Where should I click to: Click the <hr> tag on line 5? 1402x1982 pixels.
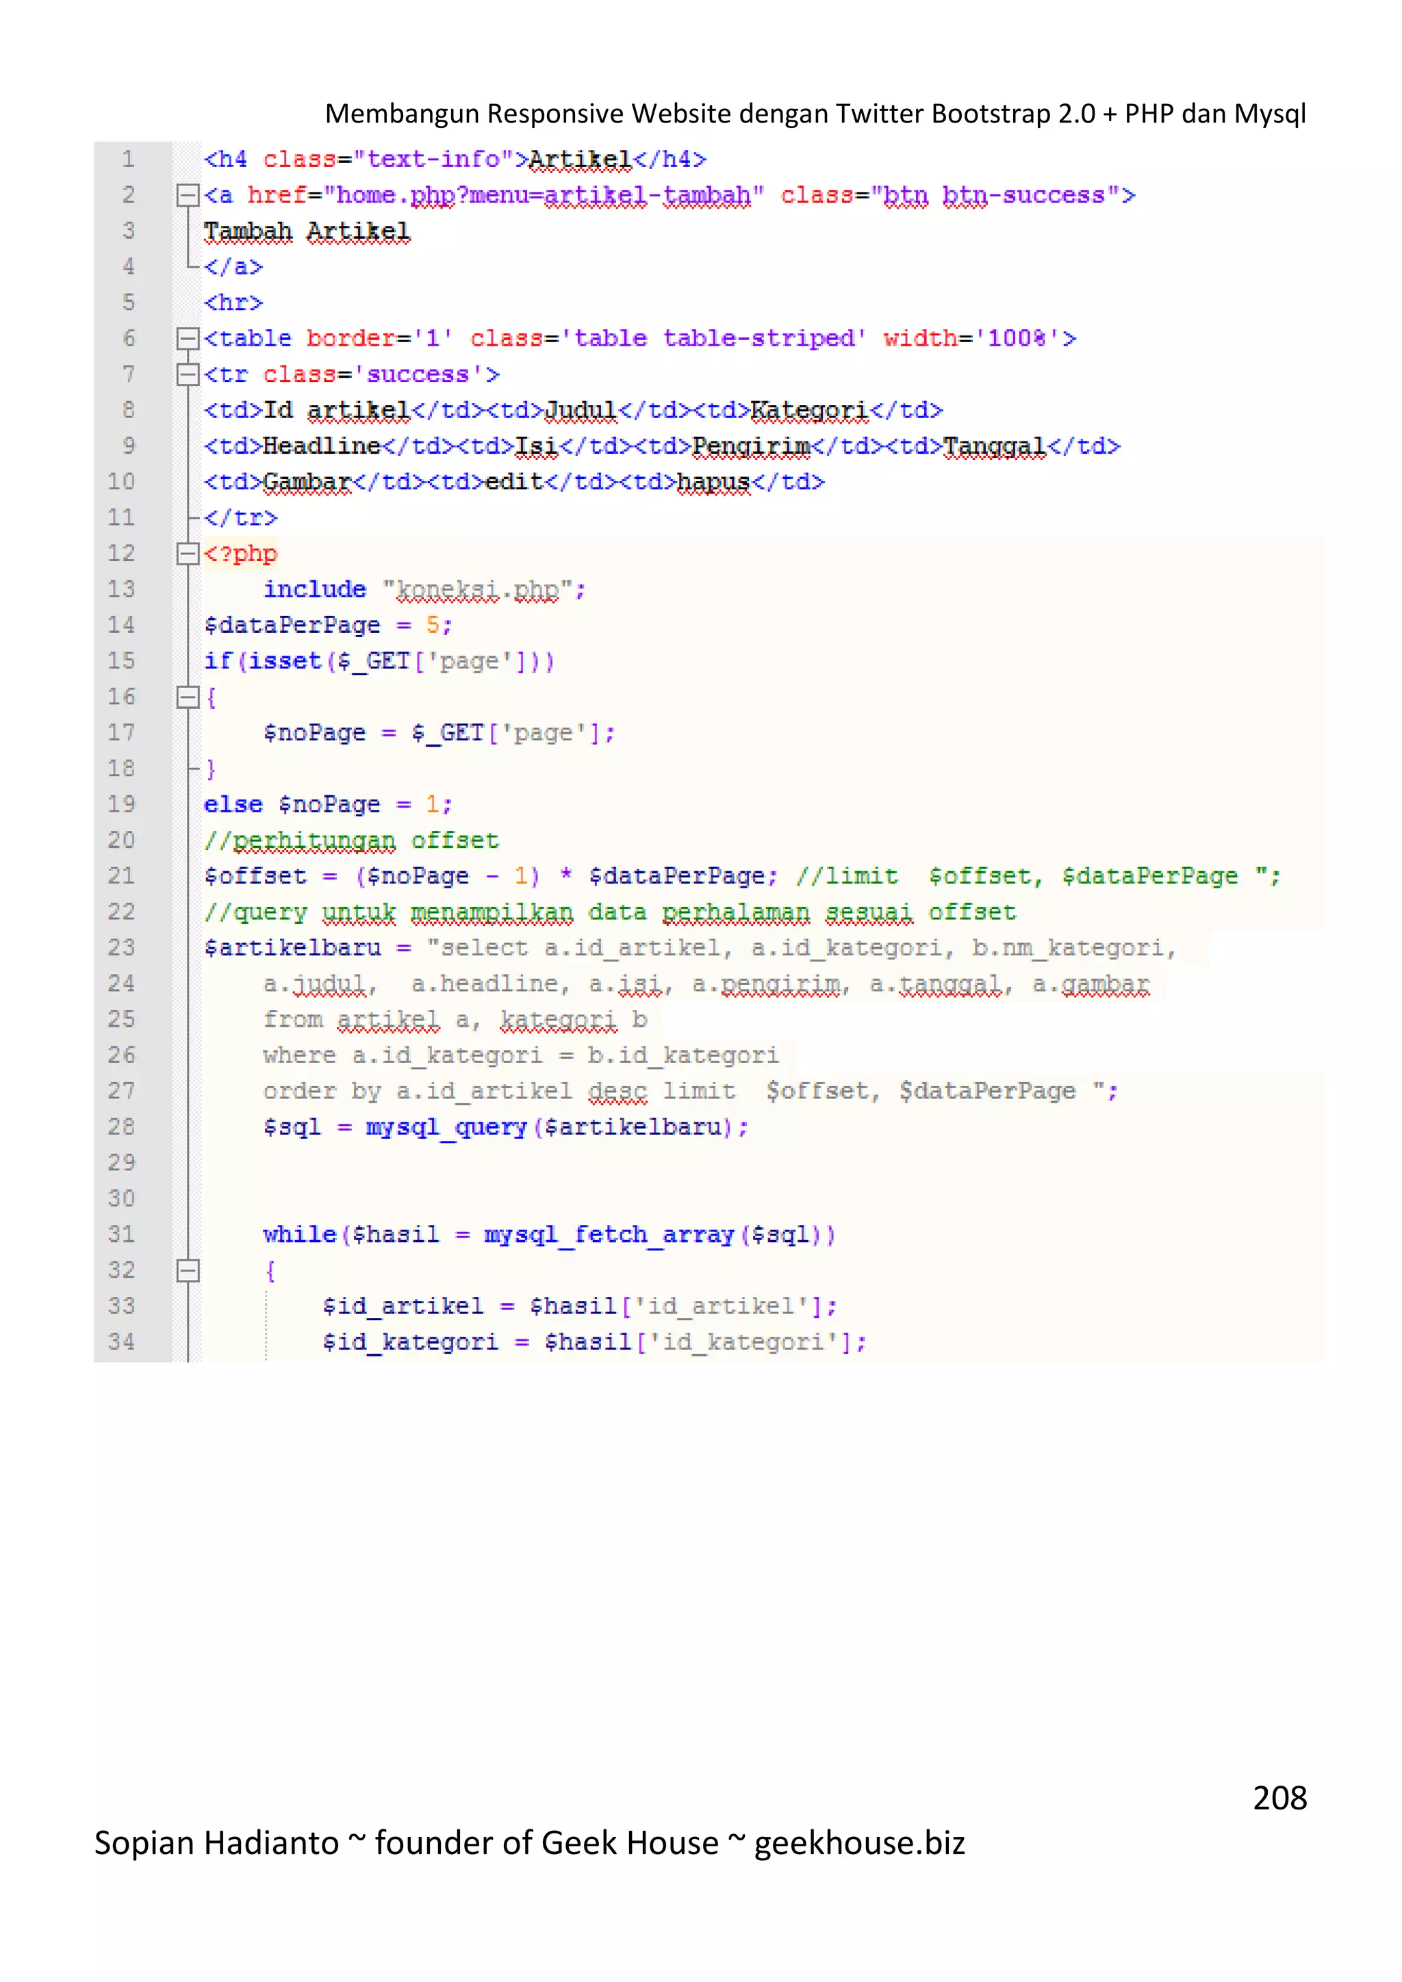point(233,303)
